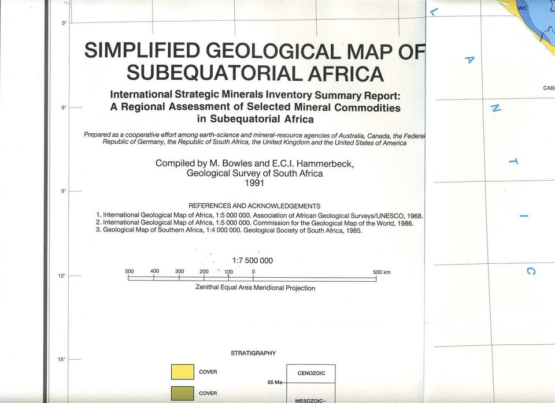Click the '0' mark on the scale bar

253,272
